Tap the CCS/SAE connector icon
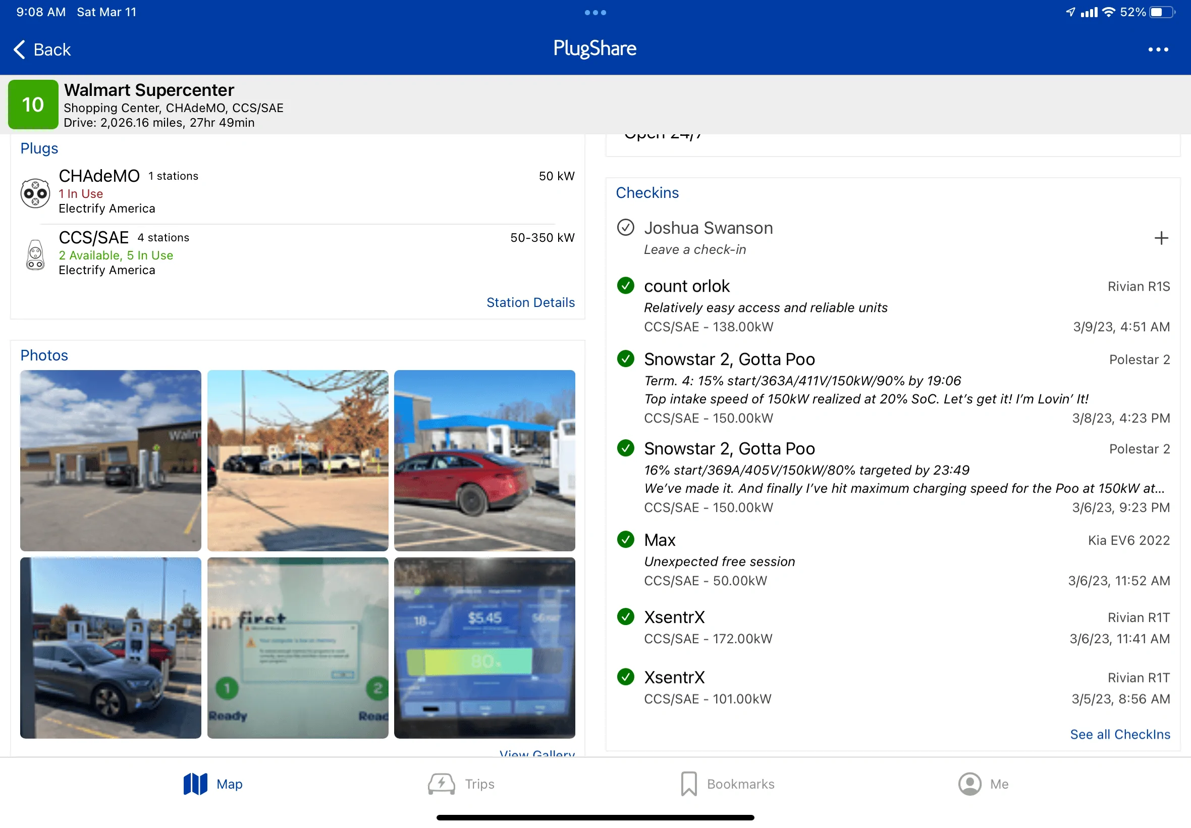The width and height of the screenshot is (1191, 828). pos(35,255)
